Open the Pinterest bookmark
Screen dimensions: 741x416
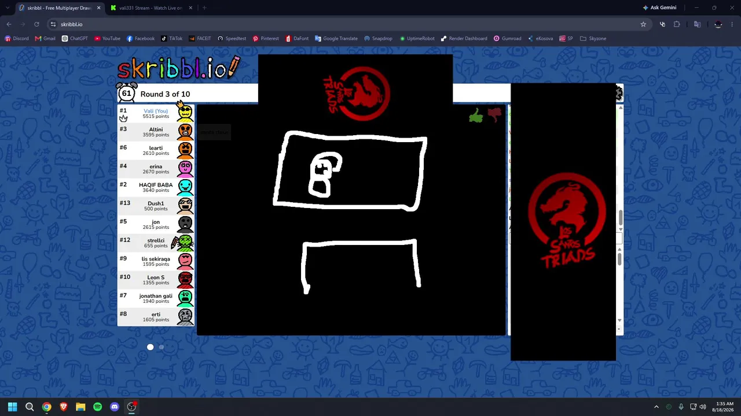tap(266, 39)
